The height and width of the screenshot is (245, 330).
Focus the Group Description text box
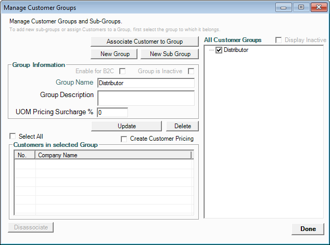145,98
